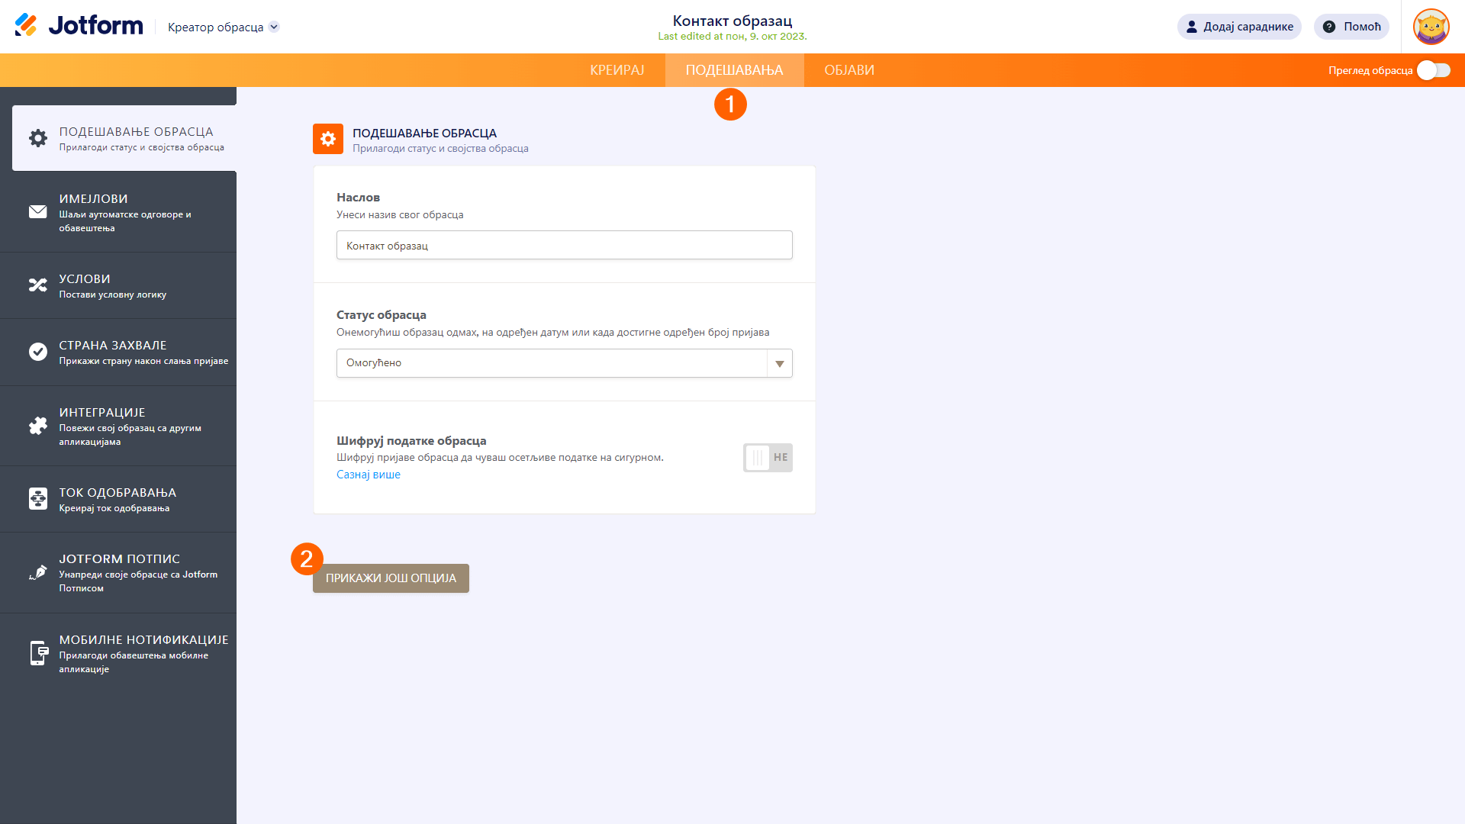Open the Креатор обрасца chevron dropdown
The width and height of the screenshot is (1465, 824).
click(x=274, y=27)
